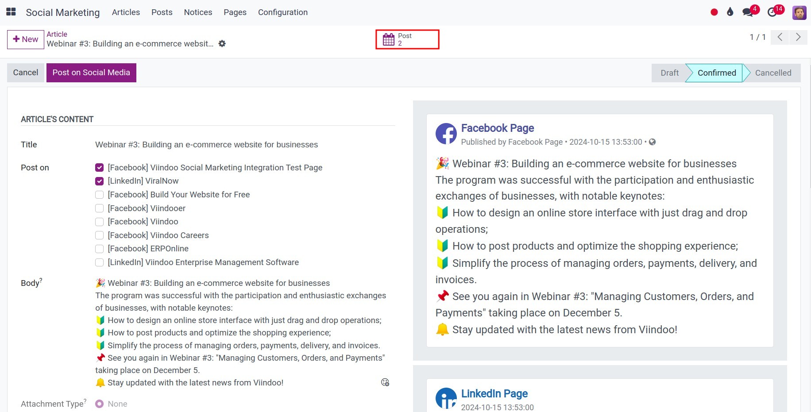The height and width of the screenshot is (412, 811).
Task: Check the Facebook ERPOnline checkbox
Action: point(100,249)
